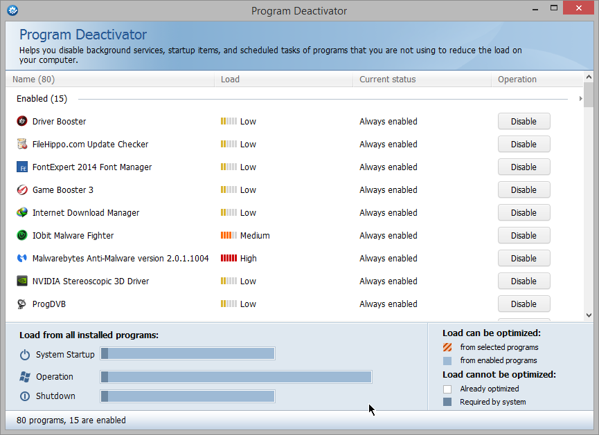This screenshot has height=435, width=599.
Task: Click 'Always enabled' status for FontExpert
Action: [x=388, y=167]
